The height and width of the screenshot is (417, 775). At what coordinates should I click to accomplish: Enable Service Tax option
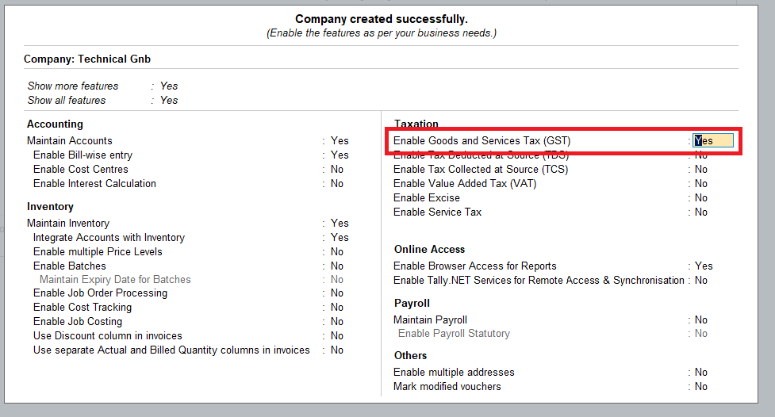pyautogui.click(x=701, y=212)
